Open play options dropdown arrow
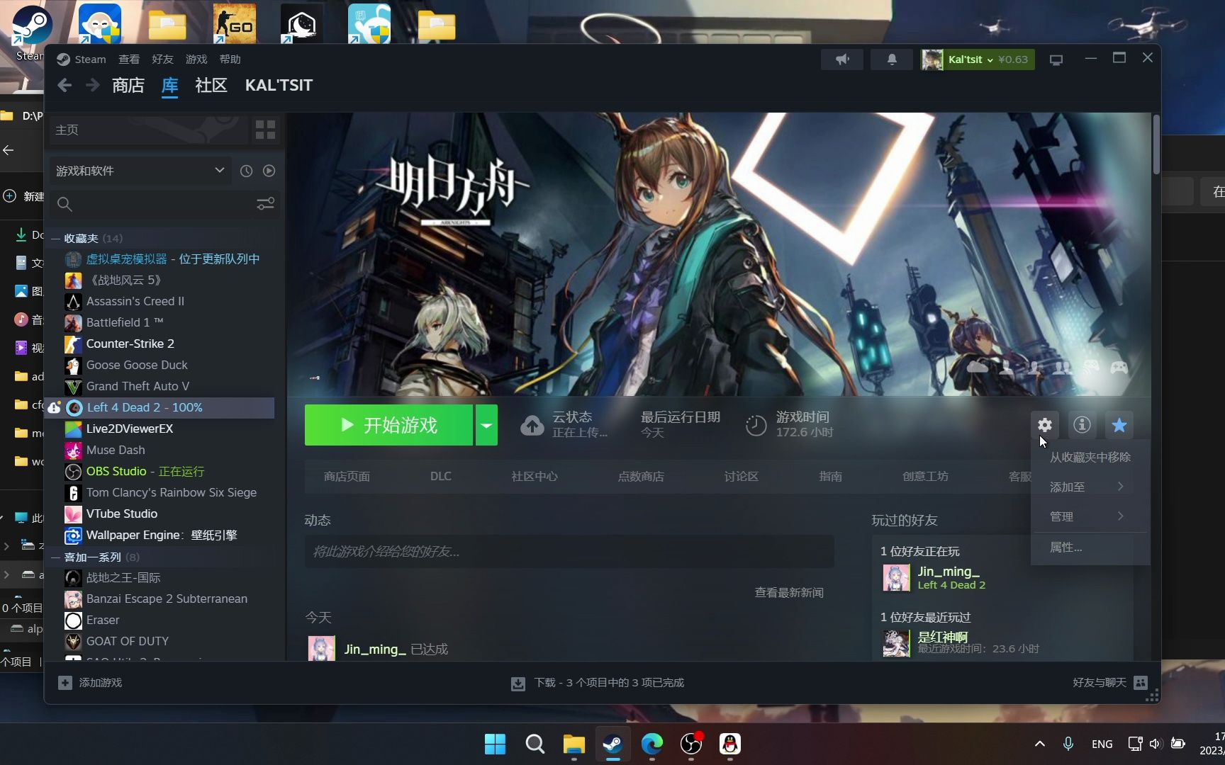This screenshot has height=765, width=1225. (486, 425)
